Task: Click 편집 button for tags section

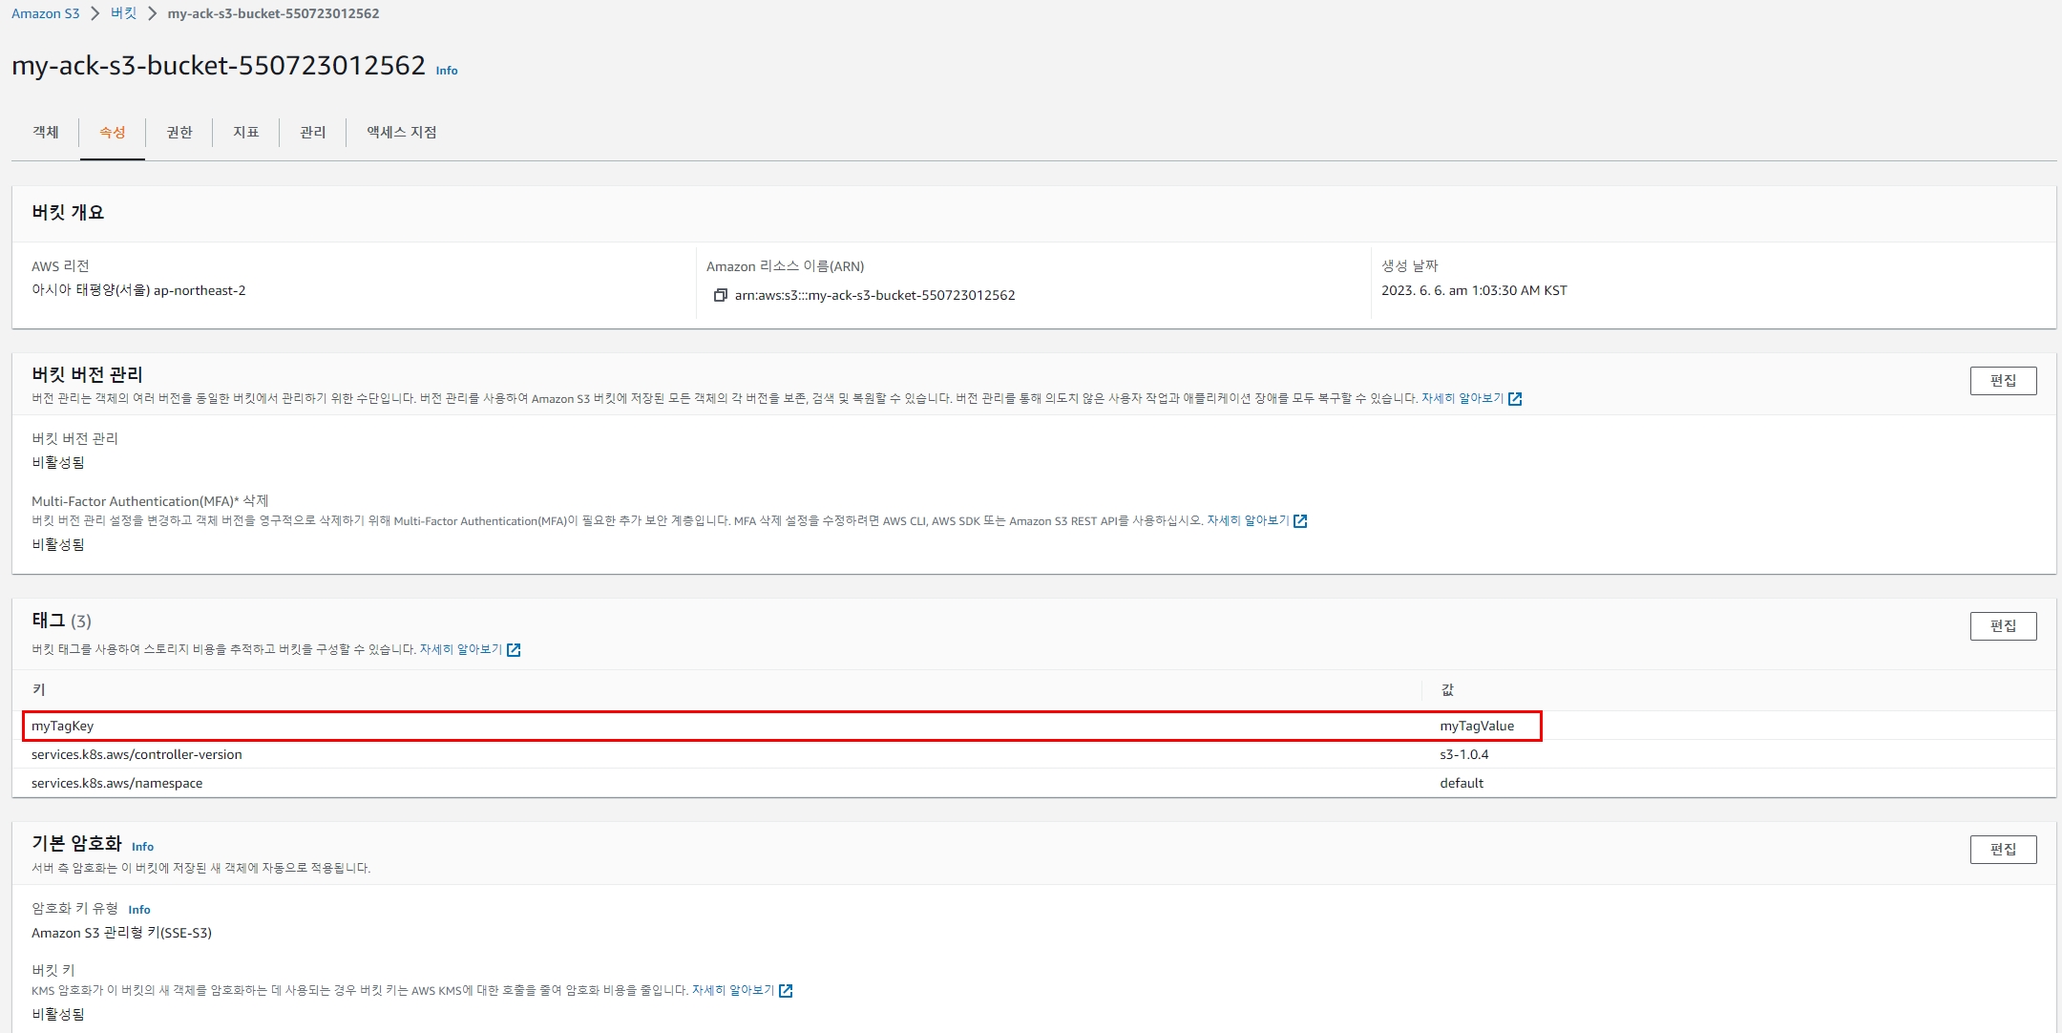Action: click(x=2003, y=626)
